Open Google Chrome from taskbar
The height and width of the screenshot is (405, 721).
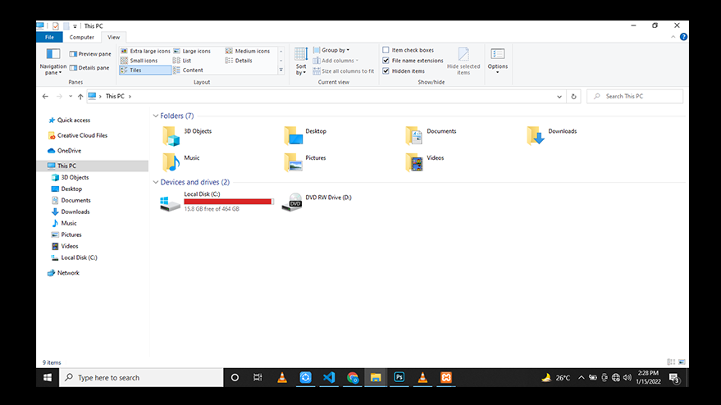(x=352, y=377)
